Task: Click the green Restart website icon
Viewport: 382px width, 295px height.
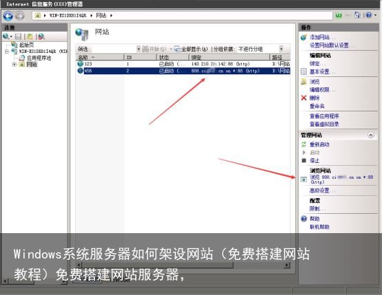Action: pyautogui.click(x=303, y=144)
